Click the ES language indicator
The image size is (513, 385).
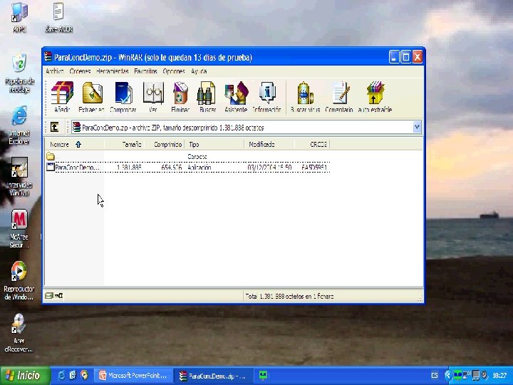click(435, 376)
